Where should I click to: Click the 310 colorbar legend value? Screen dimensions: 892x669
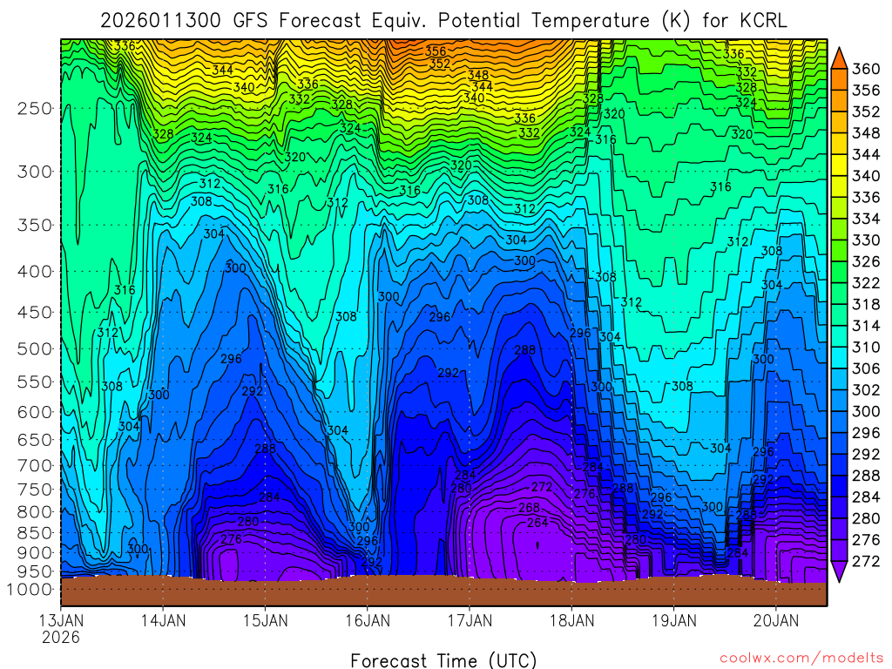(866, 347)
